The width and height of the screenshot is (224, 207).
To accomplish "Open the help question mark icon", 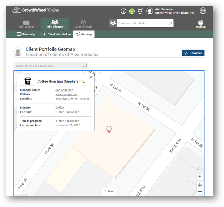I will tap(124, 11).
